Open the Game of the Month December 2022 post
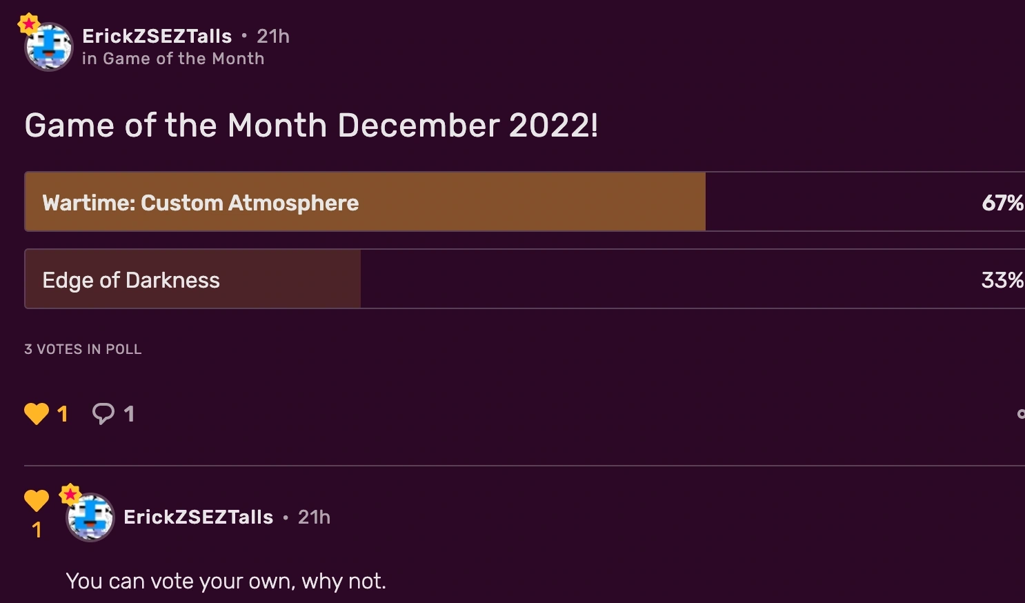1025x603 pixels. click(310, 126)
